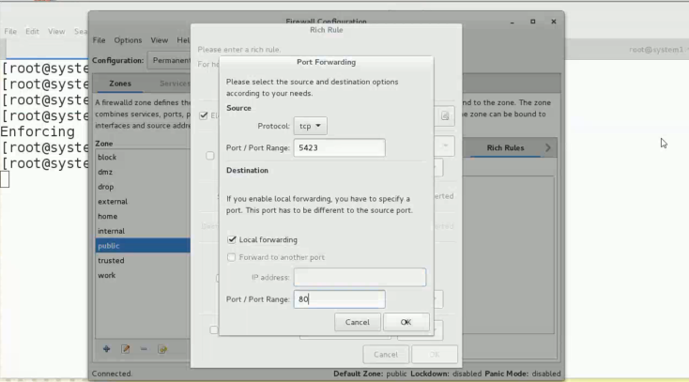Click the dimmed OK in Rich Rule dialog

pos(434,354)
